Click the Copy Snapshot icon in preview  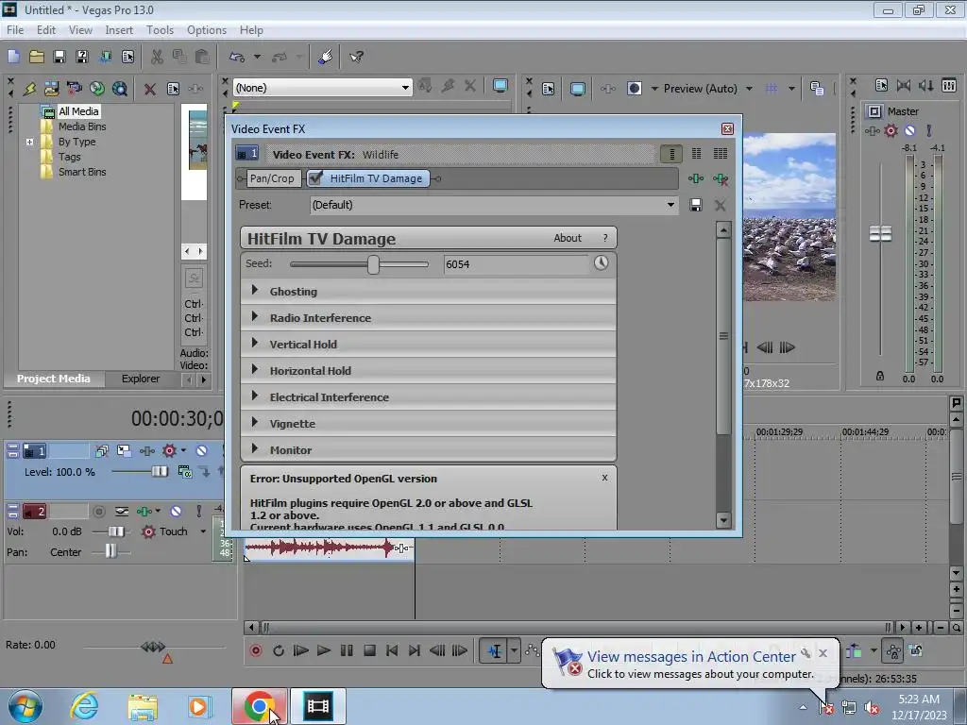pyautogui.click(x=817, y=89)
